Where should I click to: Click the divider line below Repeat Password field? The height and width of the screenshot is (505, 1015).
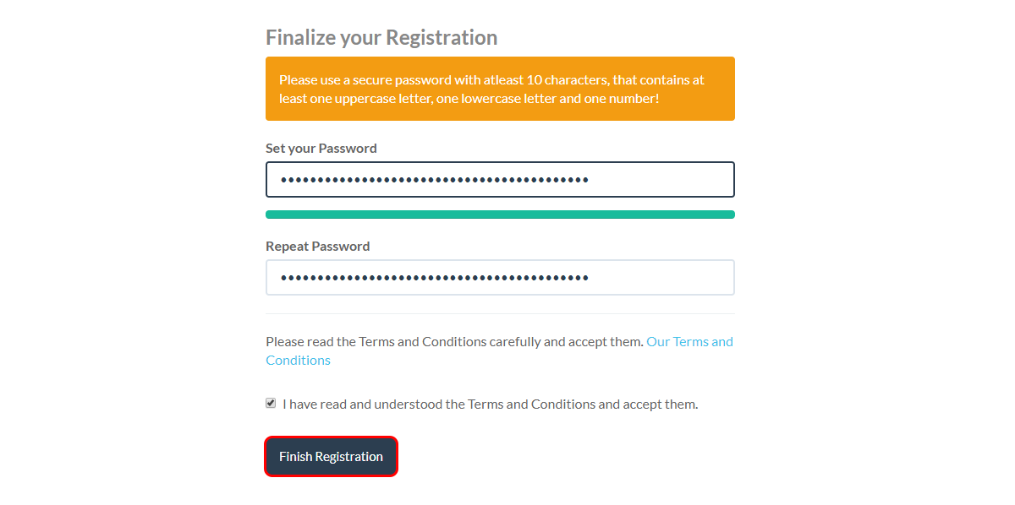tap(500, 313)
